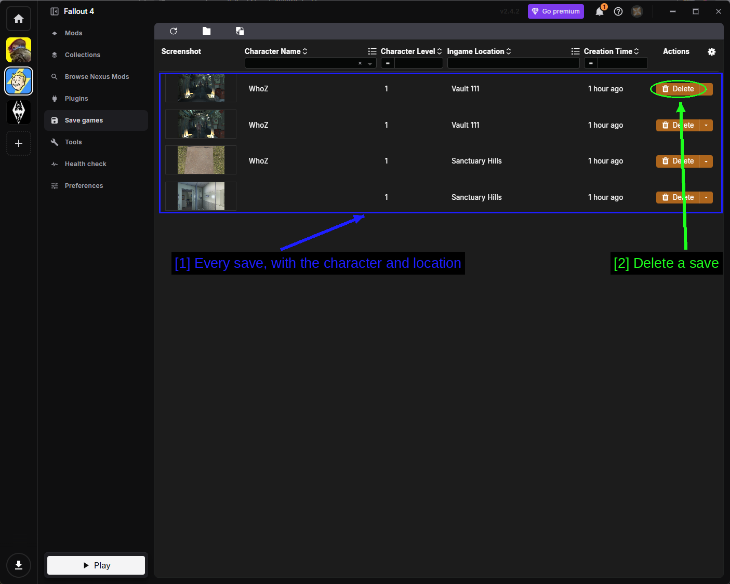Open Preferences page
The image size is (730, 584).
pyautogui.click(x=96, y=186)
